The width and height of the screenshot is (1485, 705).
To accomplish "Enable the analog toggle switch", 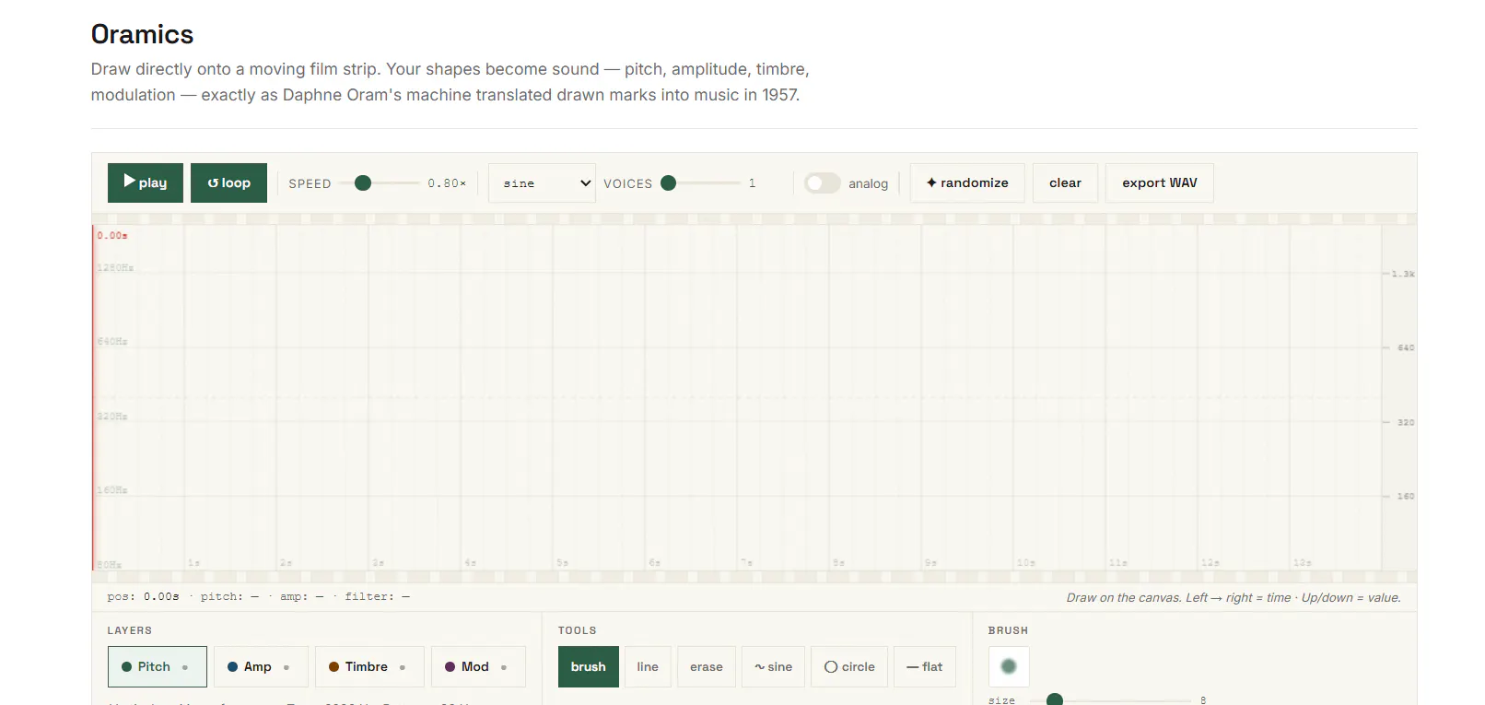I will coord(823,183).
